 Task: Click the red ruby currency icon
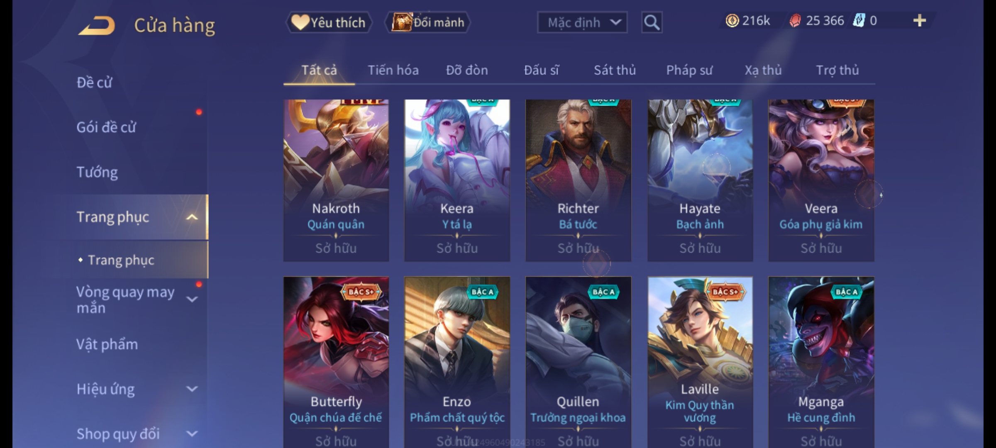(795, 21)
